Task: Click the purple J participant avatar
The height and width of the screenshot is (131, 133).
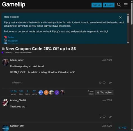Action: 57,93
